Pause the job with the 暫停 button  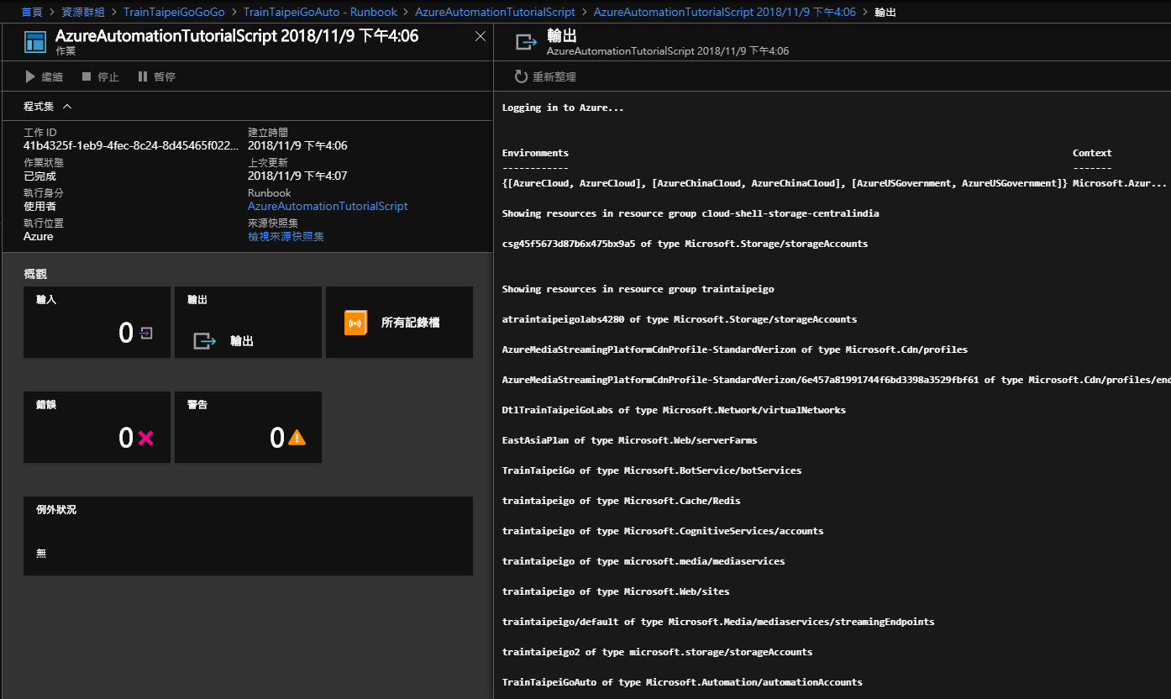point(156,76)
